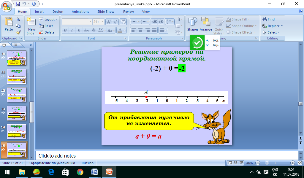Clear all formatting icon
The width and height of the screenshot is (304, 178).
[x=123, y=22]
